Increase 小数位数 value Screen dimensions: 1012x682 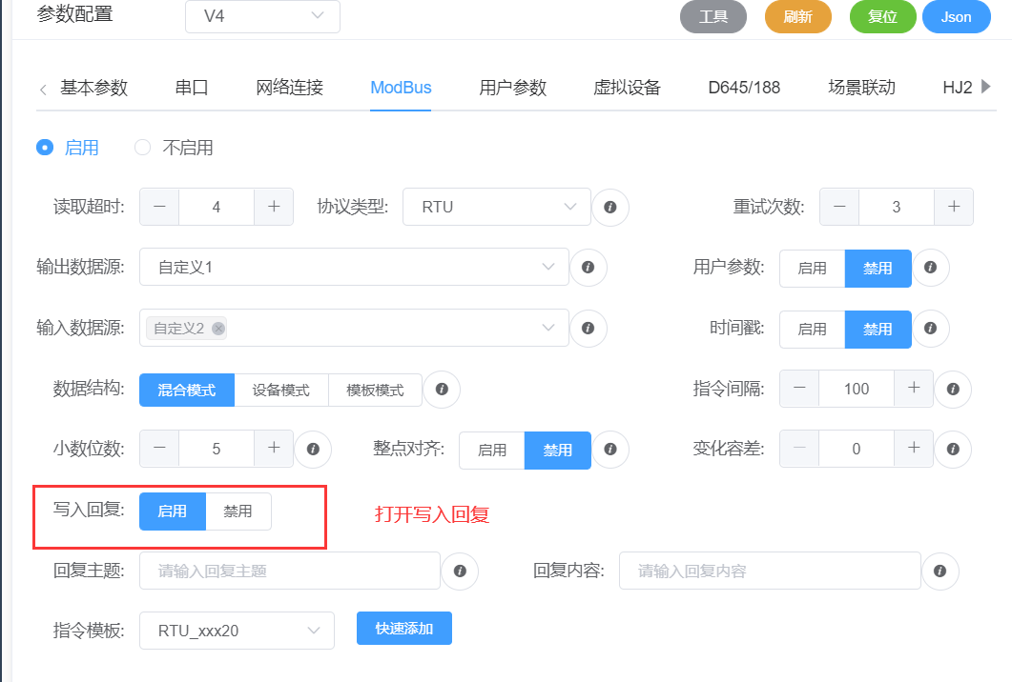pyautogui.click(x=274, y=449)
